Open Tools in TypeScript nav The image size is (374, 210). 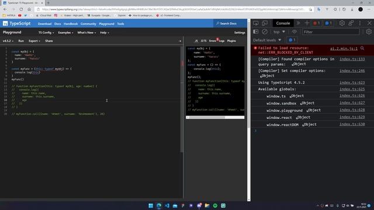pos(120,24)
